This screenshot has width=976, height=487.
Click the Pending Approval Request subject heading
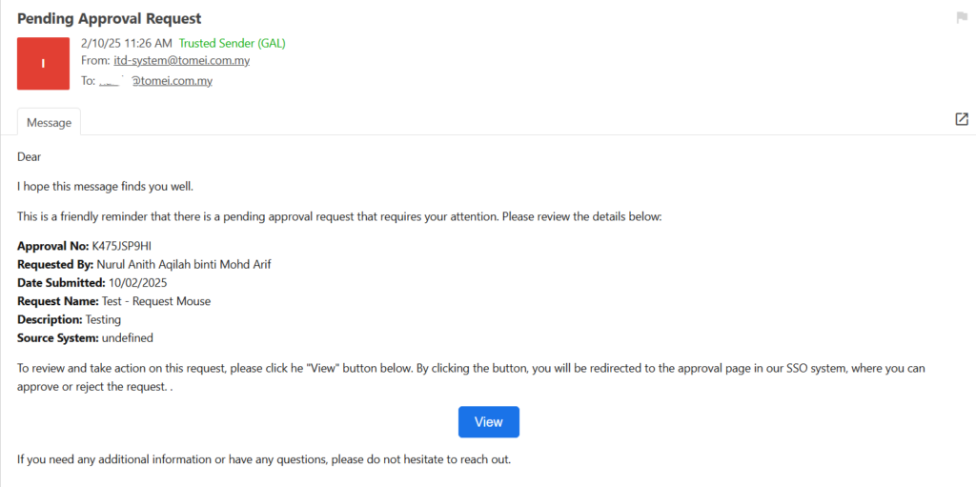(109, 18)
